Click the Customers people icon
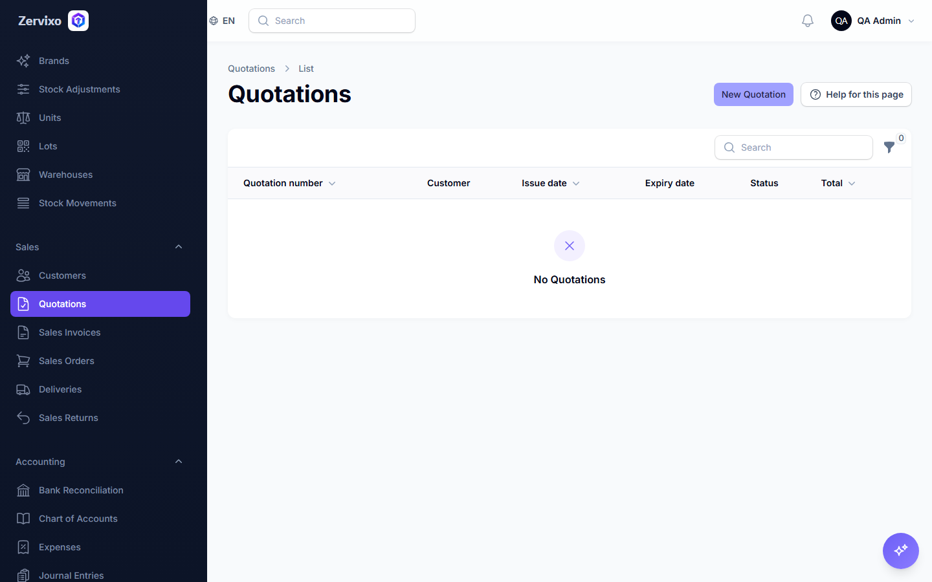 coord(23,275)
